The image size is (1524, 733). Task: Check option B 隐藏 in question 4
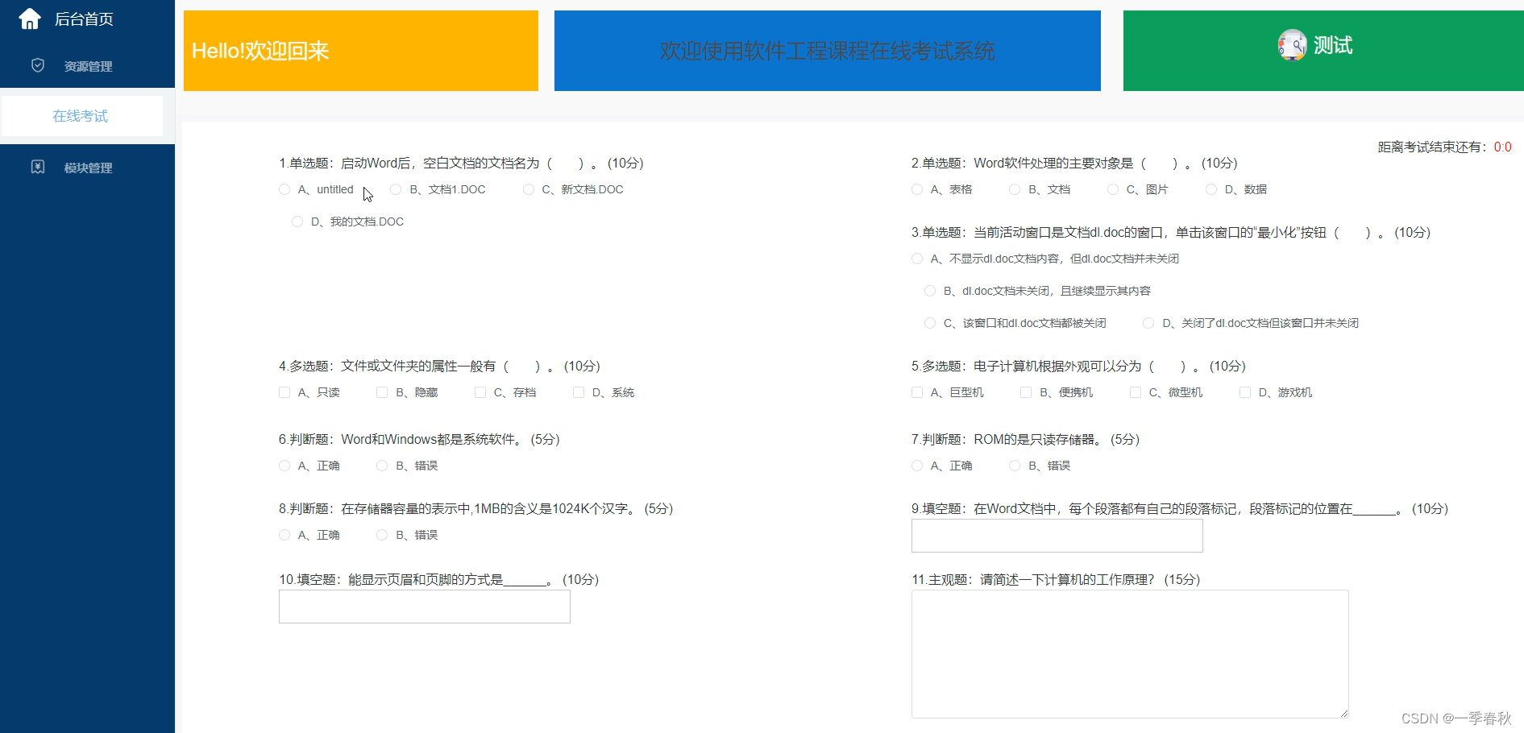coord(381,392)
